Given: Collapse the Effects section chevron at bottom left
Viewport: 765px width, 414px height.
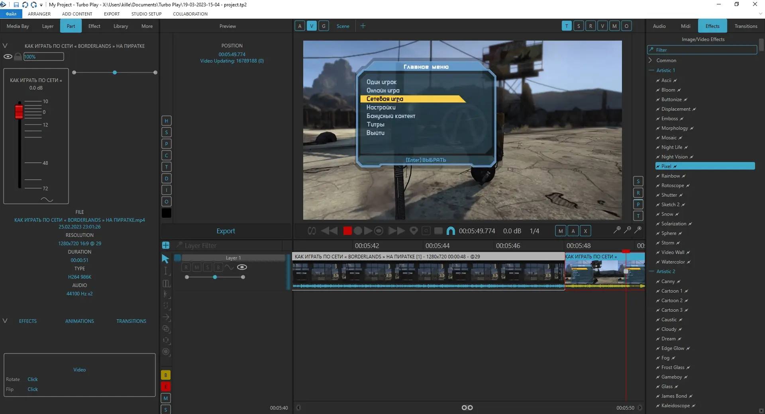Looking at the screenshot, I should tap(5, 321).
